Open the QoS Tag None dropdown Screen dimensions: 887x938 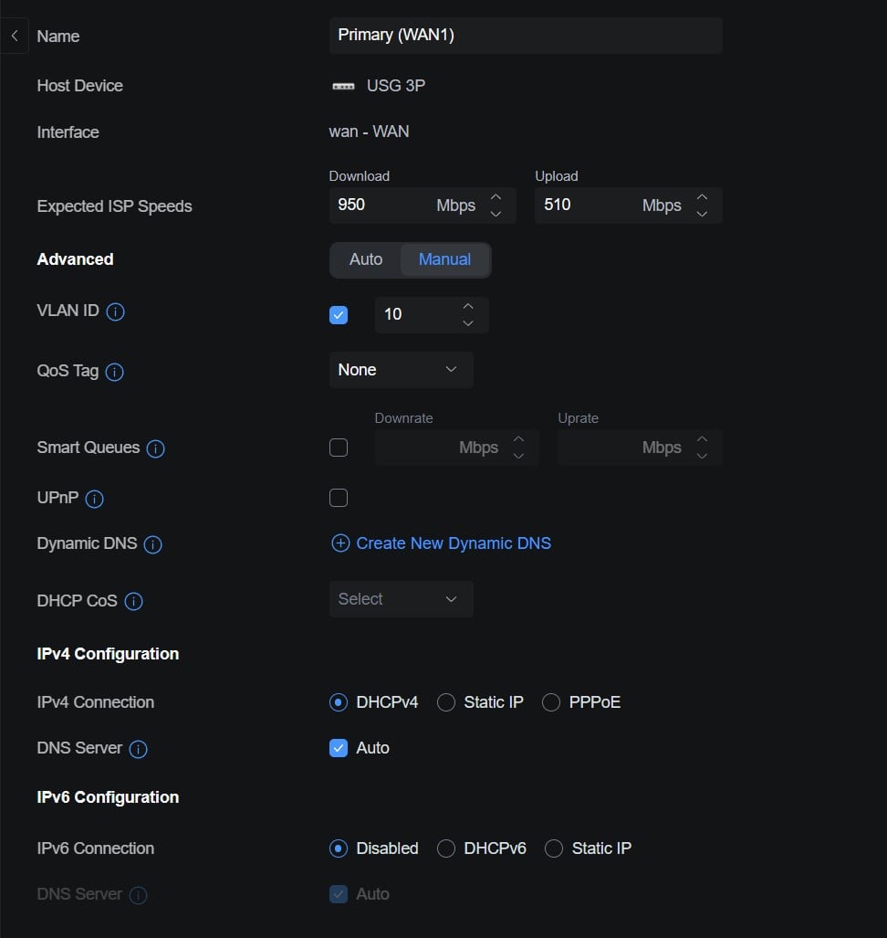coord(401,370)
